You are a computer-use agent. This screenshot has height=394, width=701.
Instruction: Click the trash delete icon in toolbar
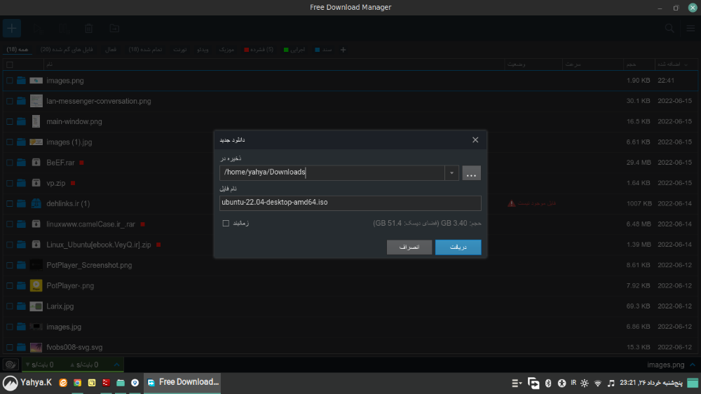point(89,29)
